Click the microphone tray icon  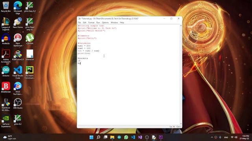pyautogui.click(x=220, y=137)
